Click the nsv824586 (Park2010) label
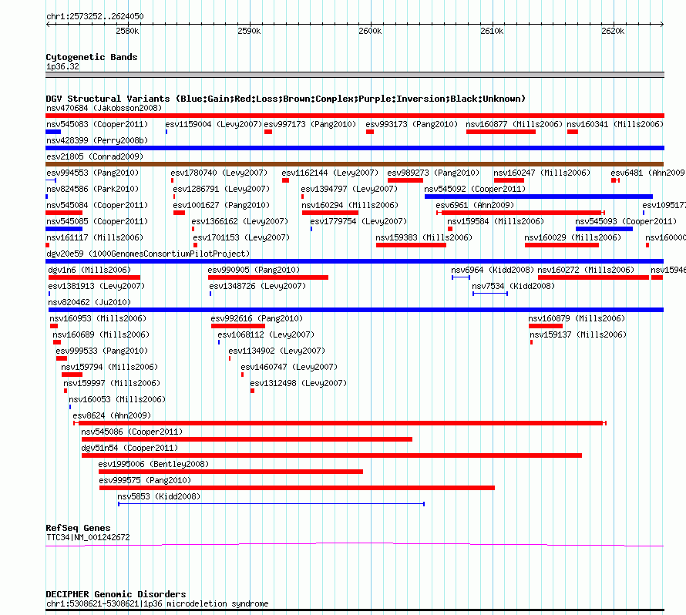This screenshot has width=686, height=615. [92, 189]
